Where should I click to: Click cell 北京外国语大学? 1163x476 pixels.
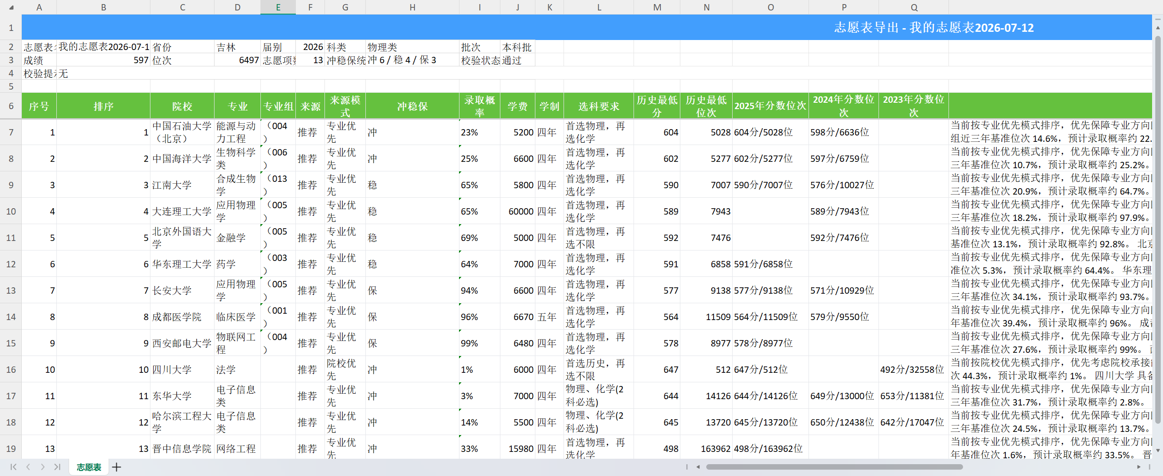tap(182, 238)
